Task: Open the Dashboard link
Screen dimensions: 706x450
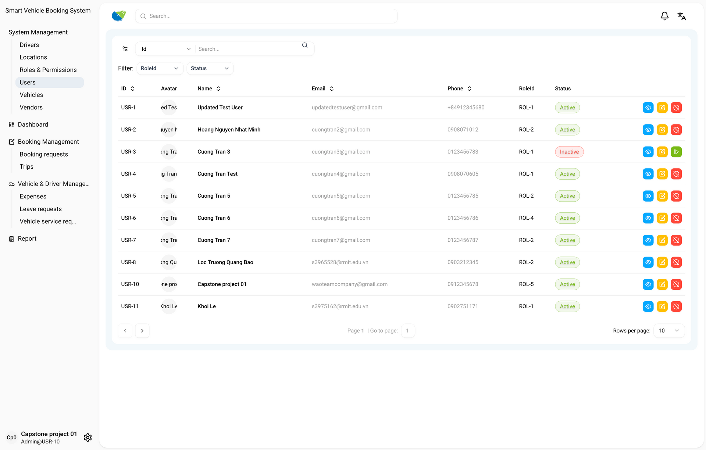Action: pos(33,125)
